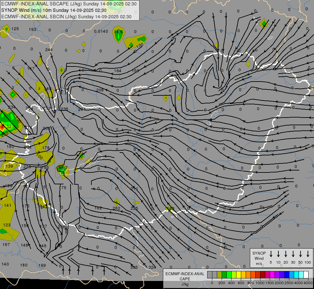Viewport: 314px width, 289px height.
Task: Click the value 162 on the map
Action: click(x=98, y=208)
